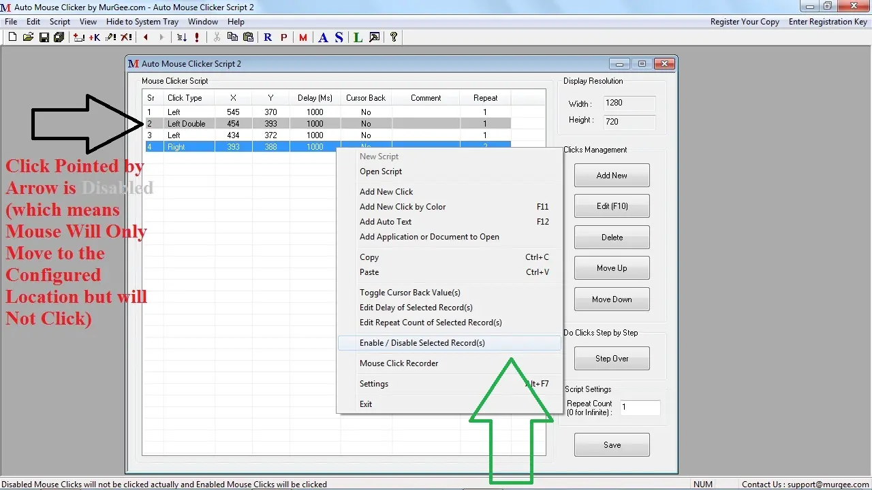
Task: Click the Repeat Count input field
Action: point(640,408)
